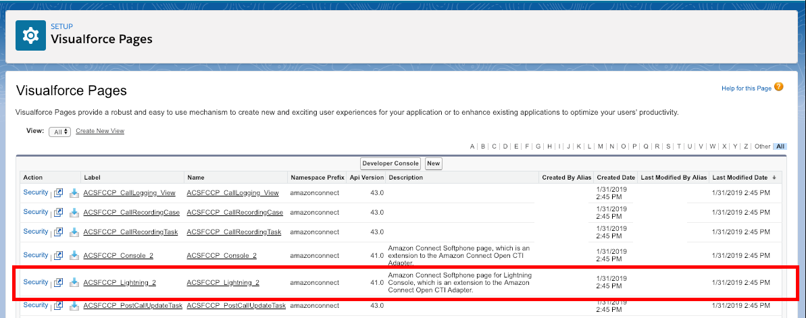Open ACSFCCP_PostCallUpdateTask preview window icon
Viewport: 806px width, 318px height.
59,305
